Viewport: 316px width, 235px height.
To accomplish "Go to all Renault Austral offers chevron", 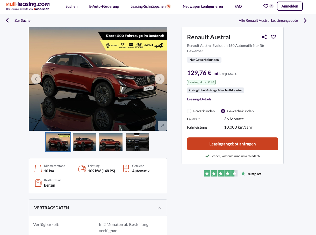I will click(305, 20).
